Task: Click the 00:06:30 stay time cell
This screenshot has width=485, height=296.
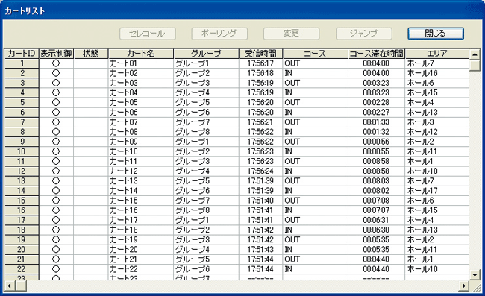Action: [376, 230]
